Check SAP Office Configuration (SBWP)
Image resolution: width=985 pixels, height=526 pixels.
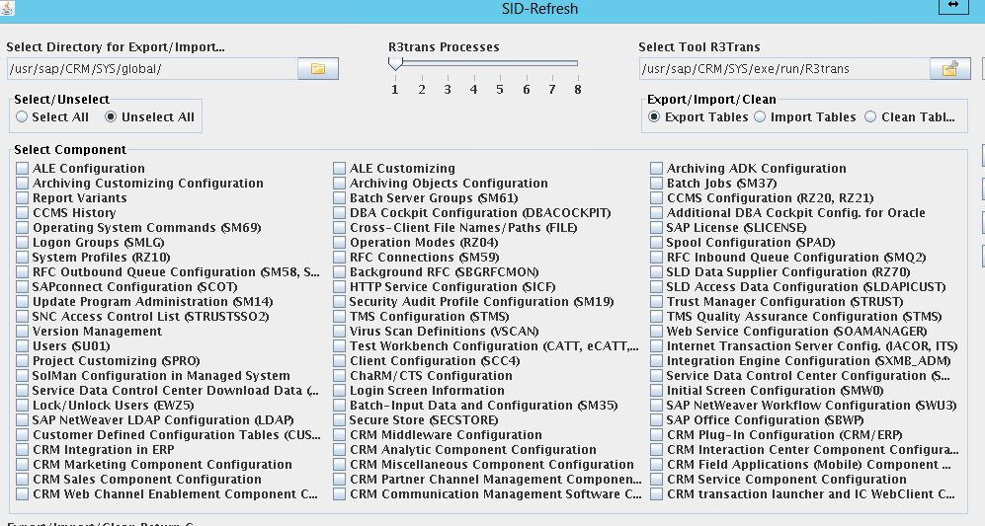pos(656,420)
